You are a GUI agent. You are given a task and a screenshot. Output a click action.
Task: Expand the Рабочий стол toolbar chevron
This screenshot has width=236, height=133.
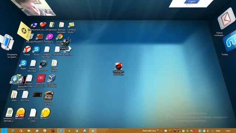click(158, 130)
